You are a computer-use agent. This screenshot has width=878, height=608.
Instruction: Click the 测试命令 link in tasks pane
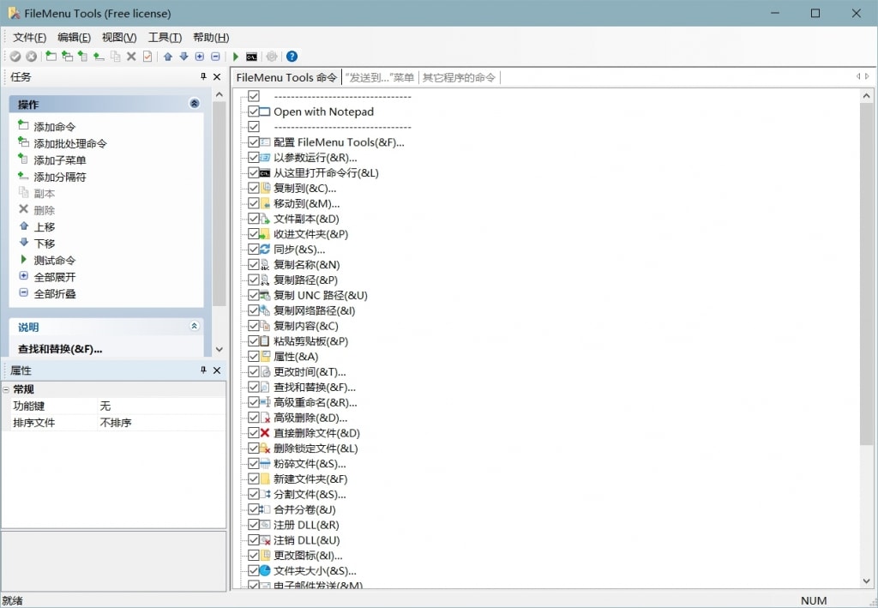pyautogui.click(x=54, y=261)
